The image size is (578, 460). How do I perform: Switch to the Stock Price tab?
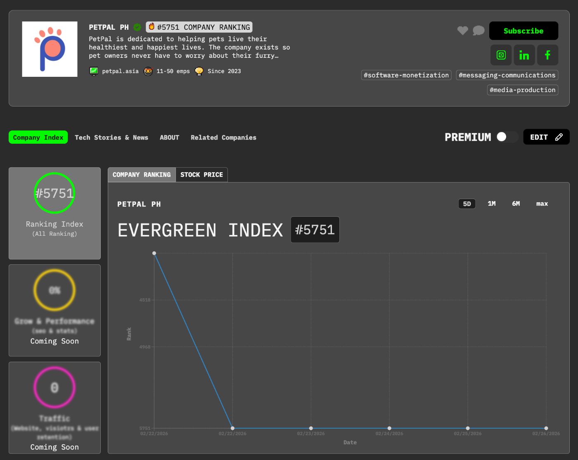coord(201,175)
